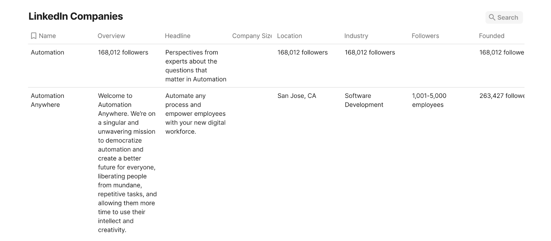551x241 pixels.
Task: Click the Industry column header
Action: [x=356, y=36]
